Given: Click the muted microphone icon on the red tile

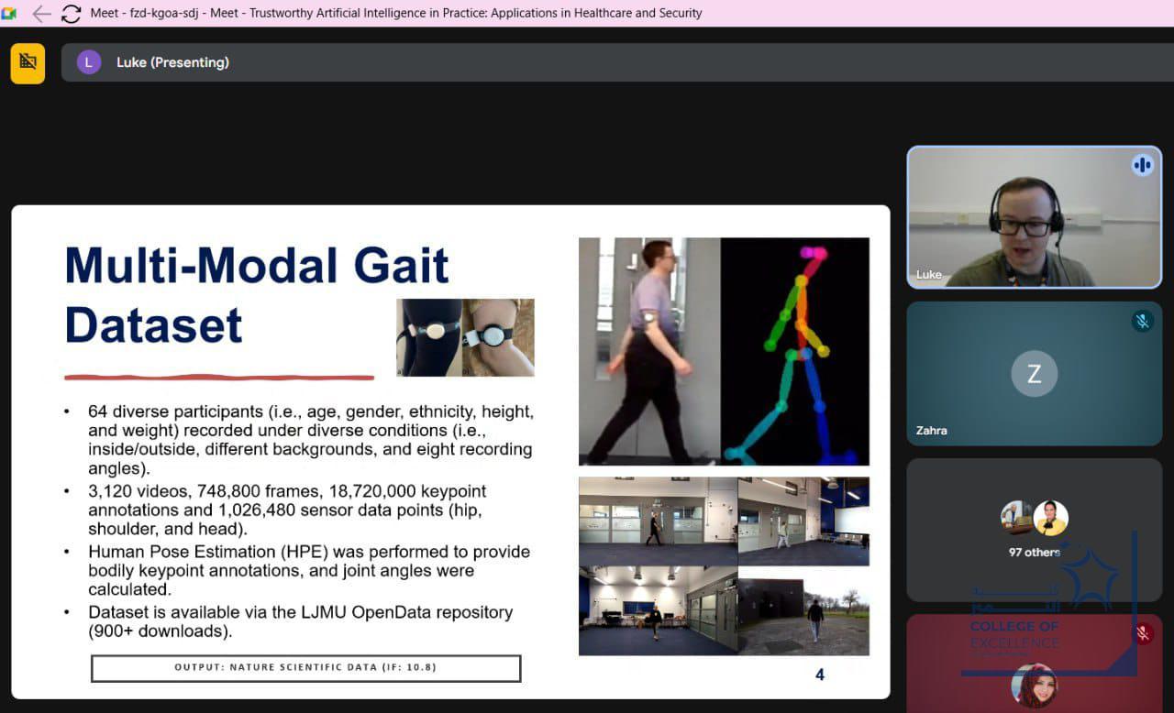Looking at the screenshot, I should (1143, 633).
